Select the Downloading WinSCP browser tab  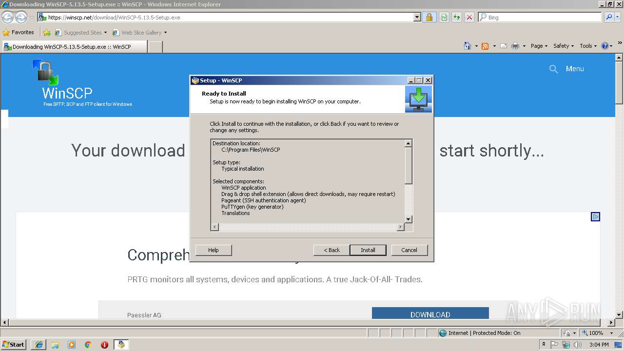click(x=74, y=47)
